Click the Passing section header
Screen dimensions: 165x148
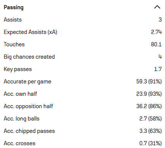[x=14, y=7]
